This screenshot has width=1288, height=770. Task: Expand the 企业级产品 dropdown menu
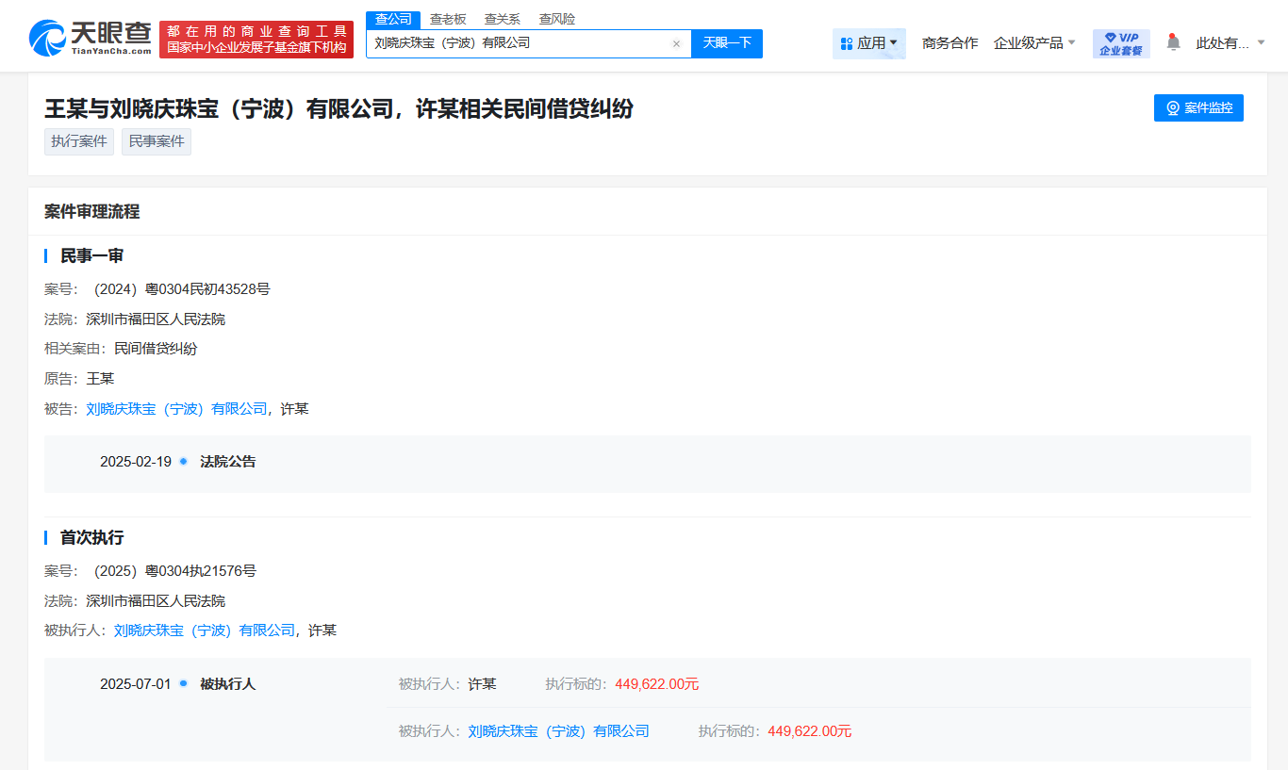point(1034,43)
